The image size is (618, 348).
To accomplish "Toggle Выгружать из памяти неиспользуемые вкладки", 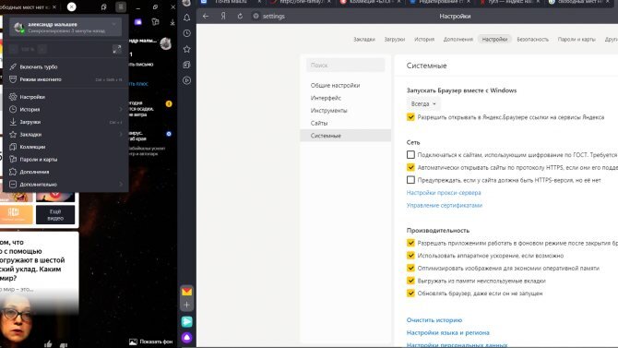I will click(410, 281).
